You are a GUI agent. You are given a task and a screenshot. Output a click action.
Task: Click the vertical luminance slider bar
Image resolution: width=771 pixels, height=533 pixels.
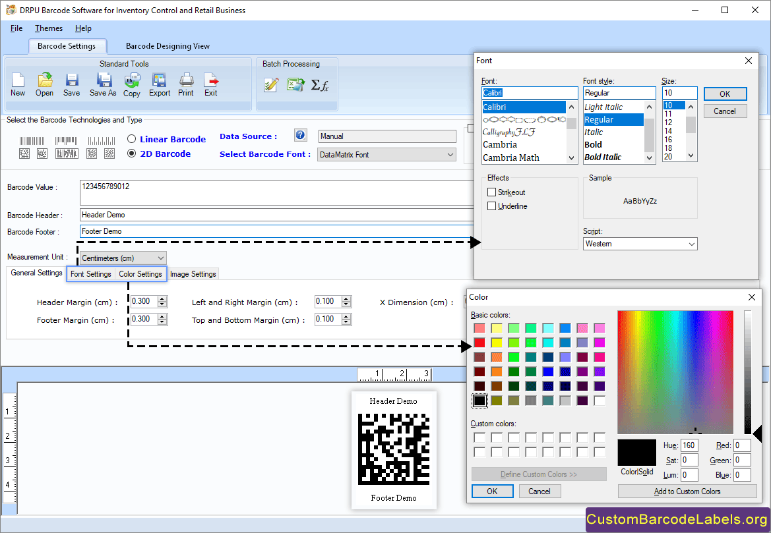coord(748,372)
